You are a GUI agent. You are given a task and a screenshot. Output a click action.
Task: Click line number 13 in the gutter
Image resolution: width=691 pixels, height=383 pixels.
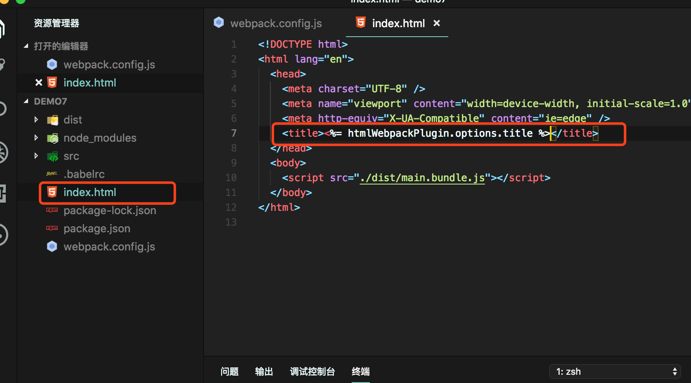(231, 222)
